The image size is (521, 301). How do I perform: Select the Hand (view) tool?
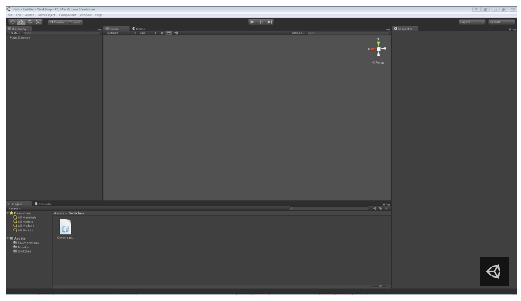pos(13,22)
